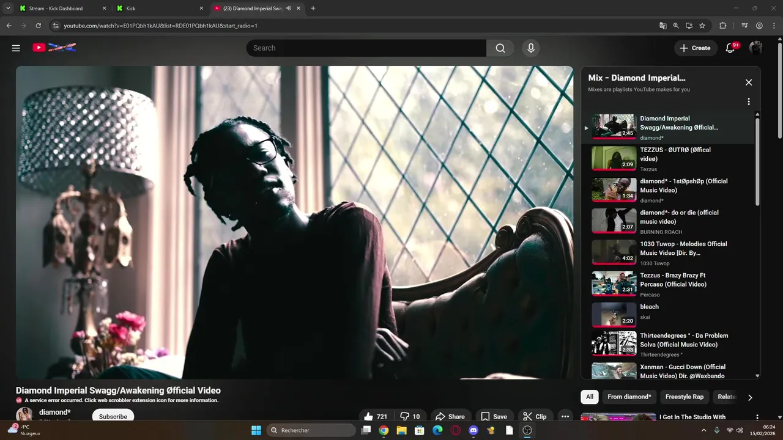
Task: Click the Windows Rechercher search box
Action: coord(311,430)
